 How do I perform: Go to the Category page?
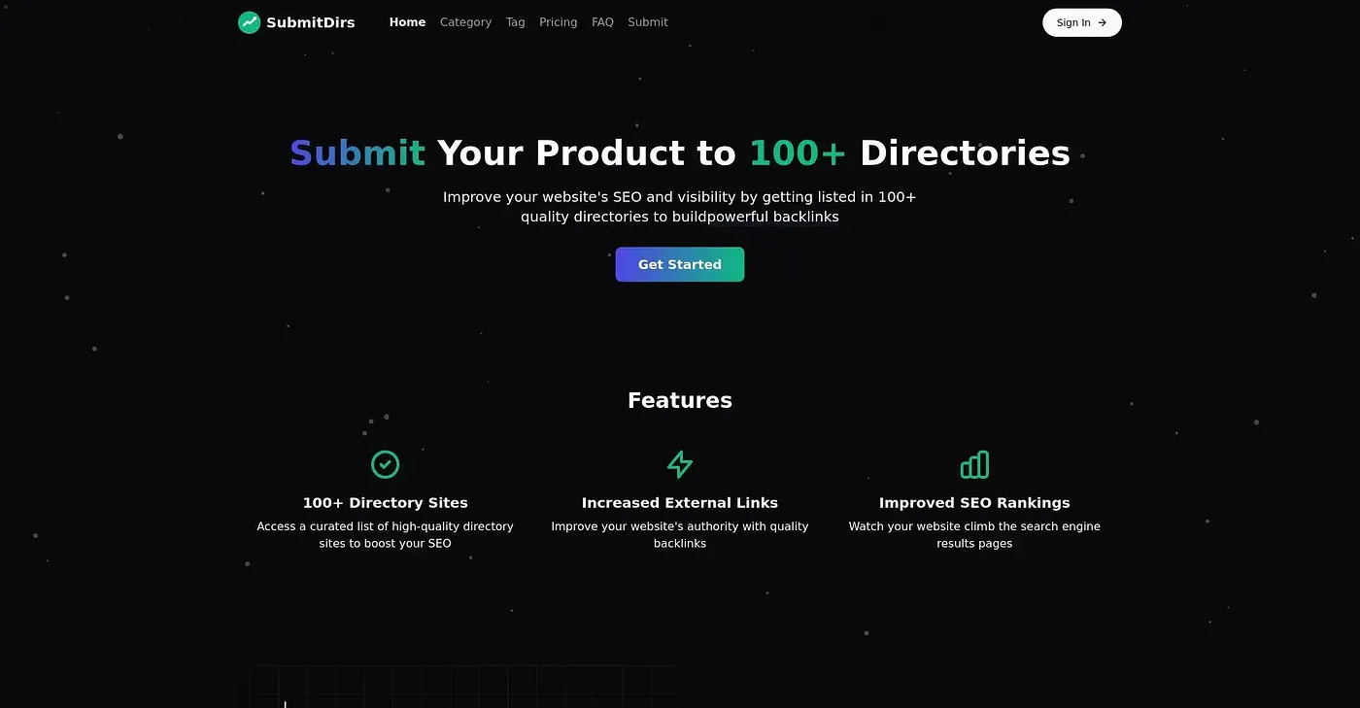[x=465, y=22]
